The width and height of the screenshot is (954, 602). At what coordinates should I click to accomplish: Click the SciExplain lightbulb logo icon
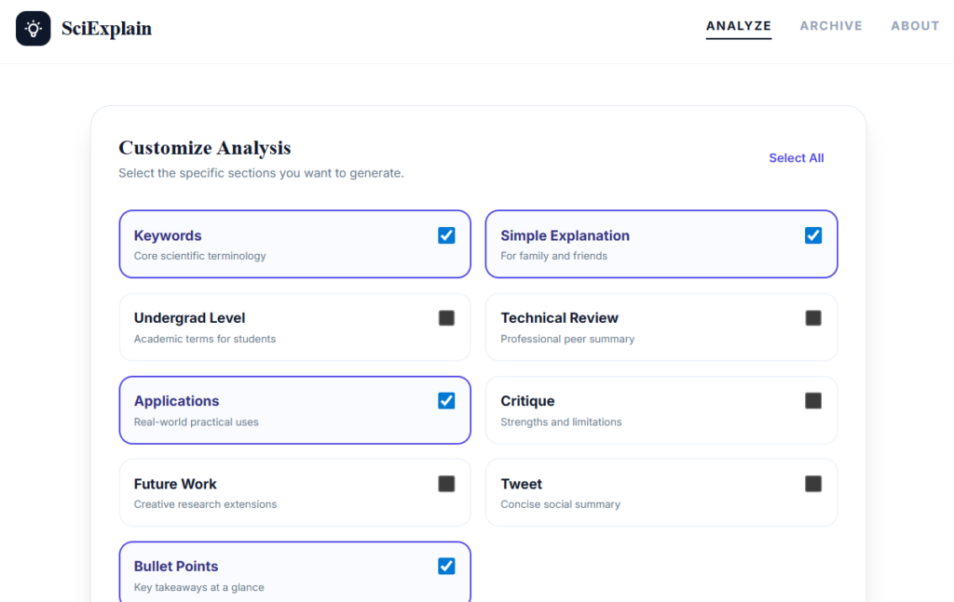pos(34,28)
